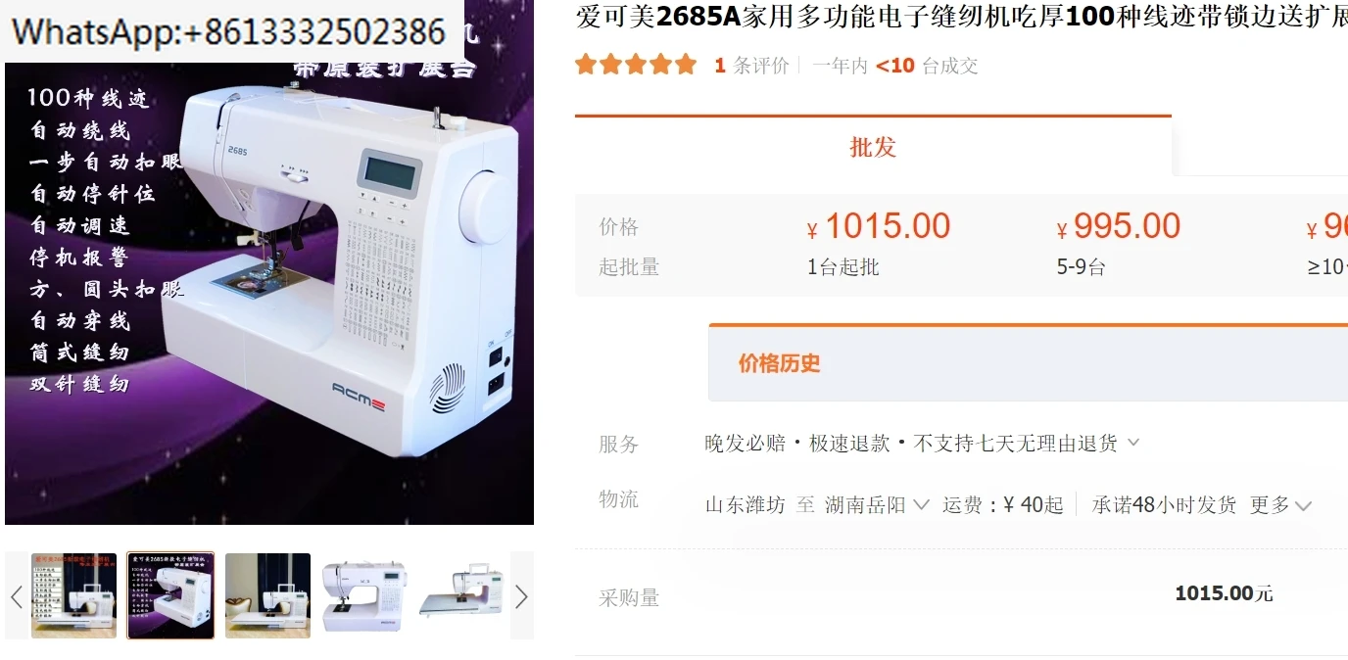Switch to the 批发 tab
This screenshot has width=1348, height=660.
click(x=873, y=147)
